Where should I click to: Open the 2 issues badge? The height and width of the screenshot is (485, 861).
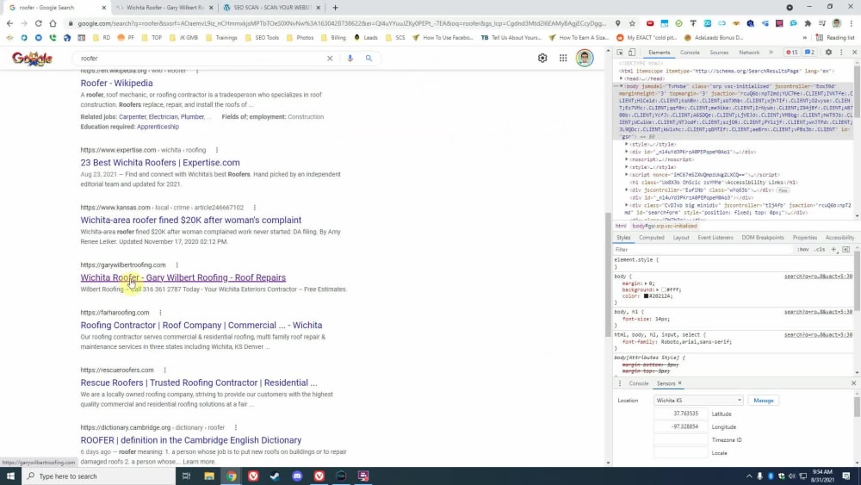(x=810, y=53)
